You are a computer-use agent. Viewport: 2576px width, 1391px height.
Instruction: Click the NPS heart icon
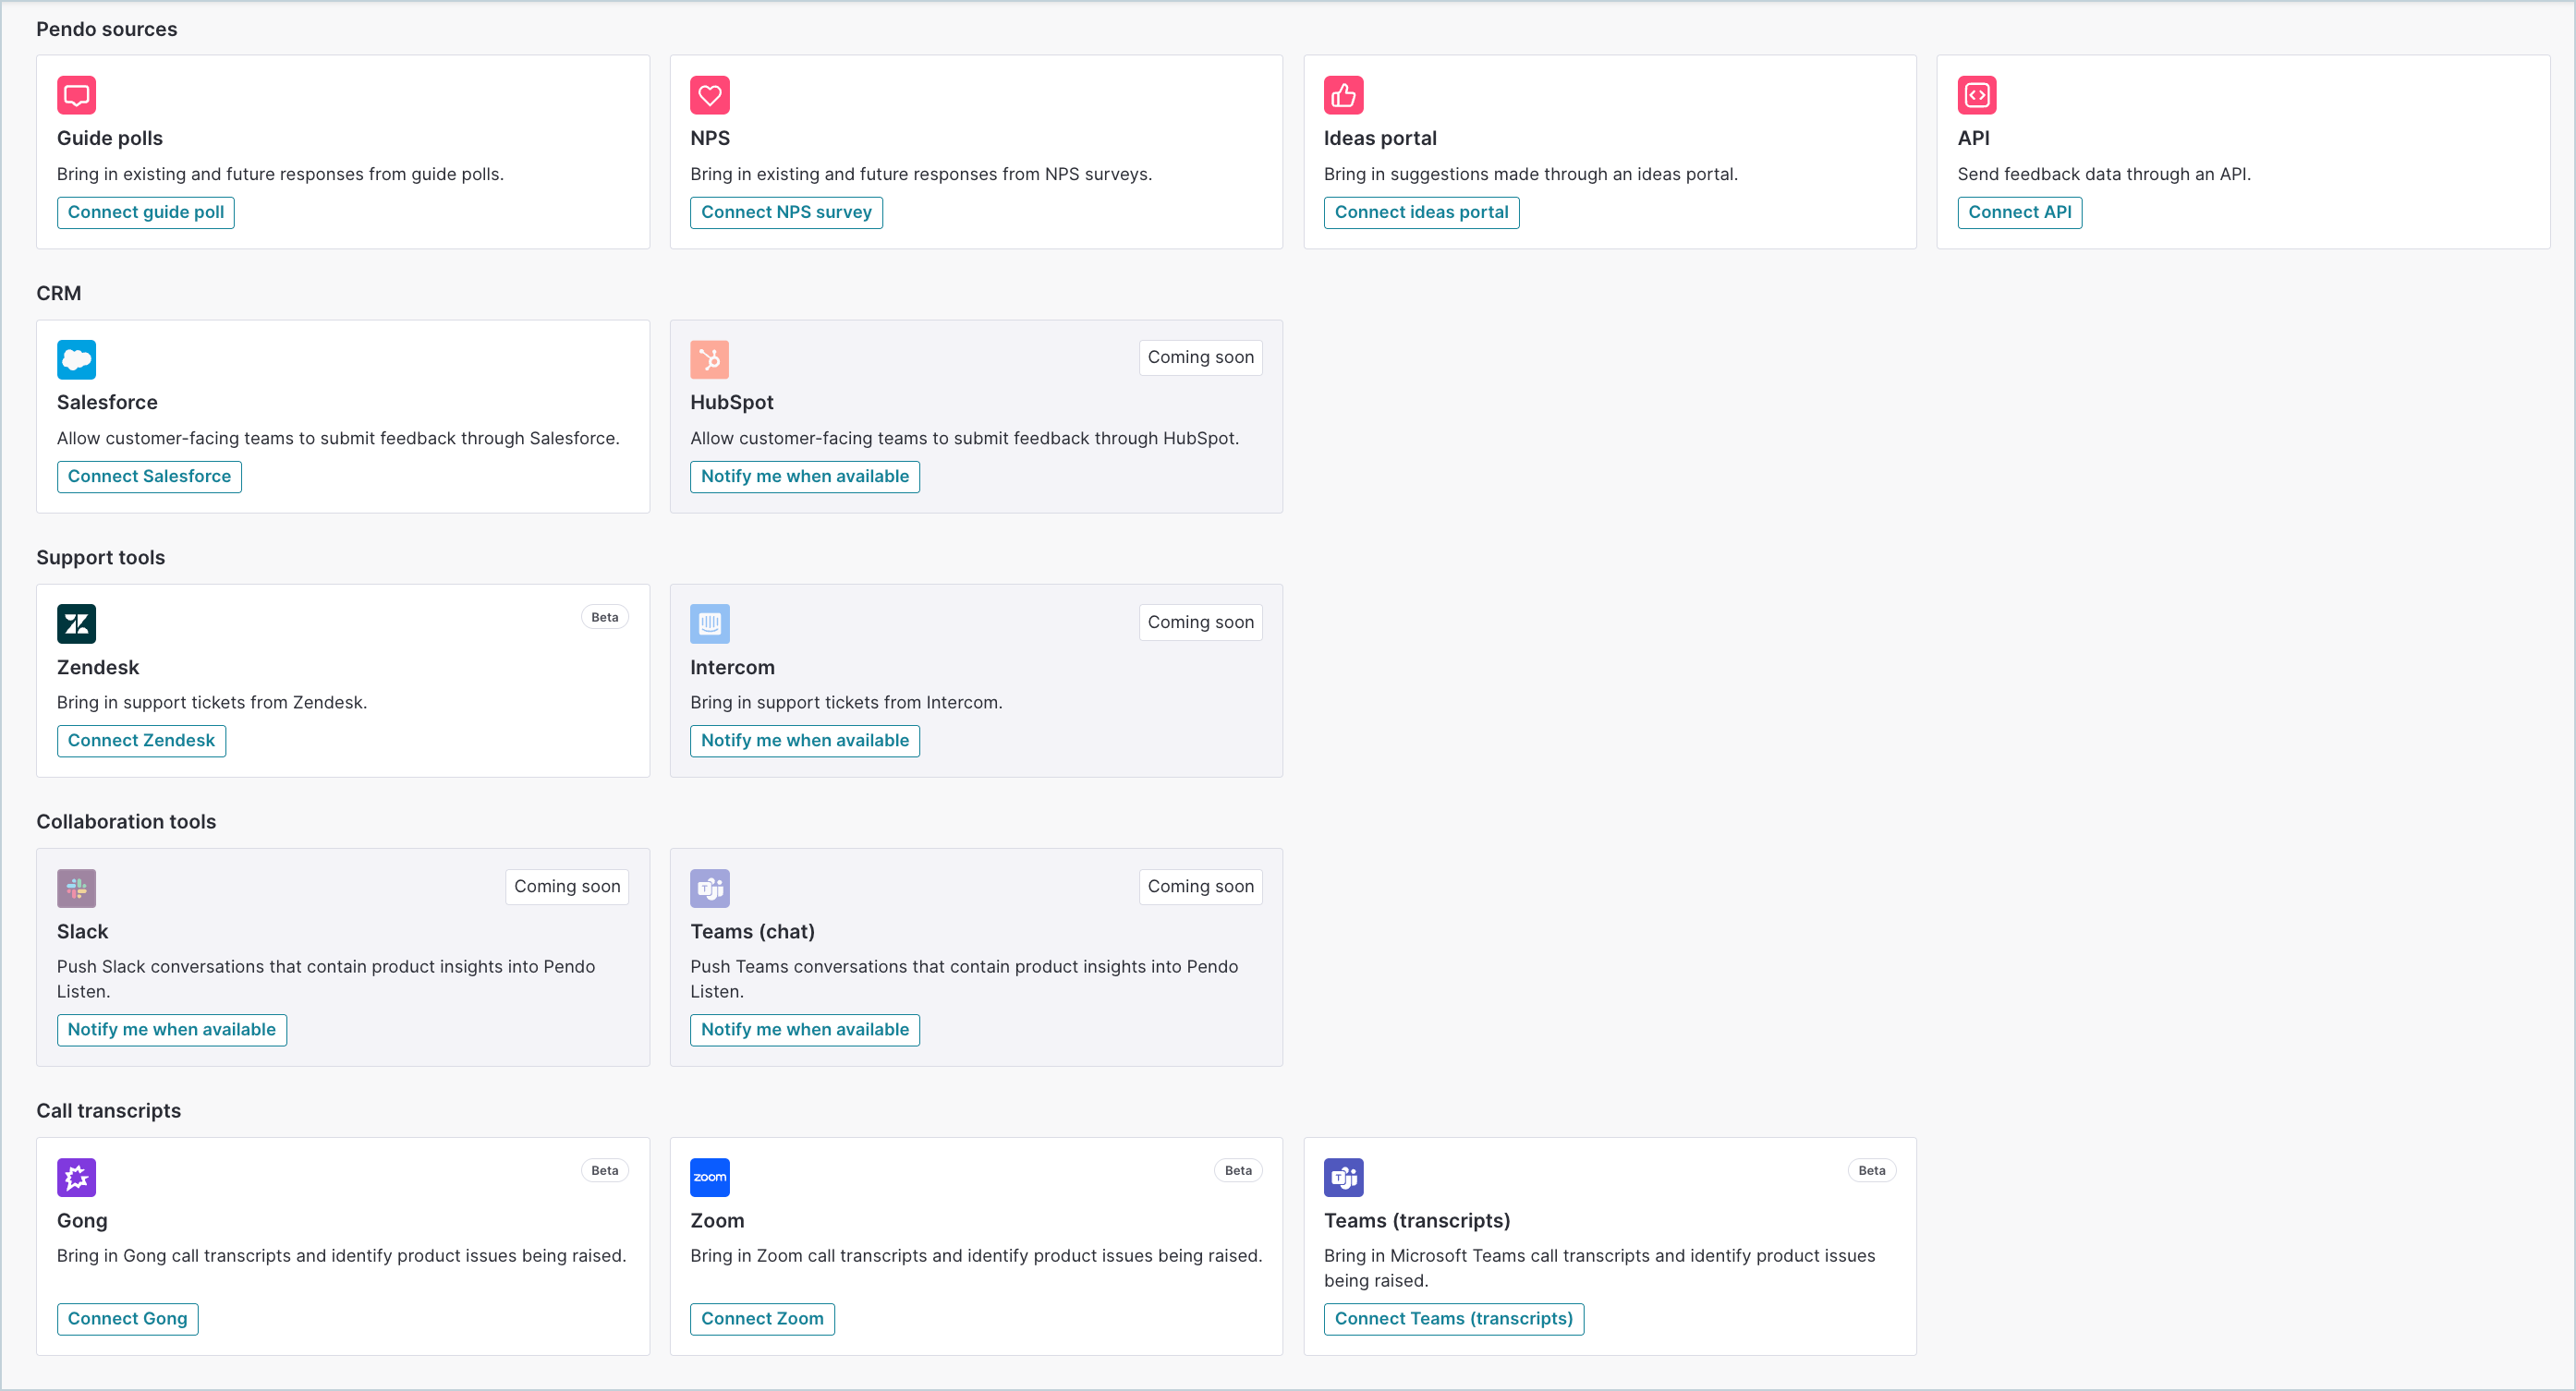coord(709,95)
